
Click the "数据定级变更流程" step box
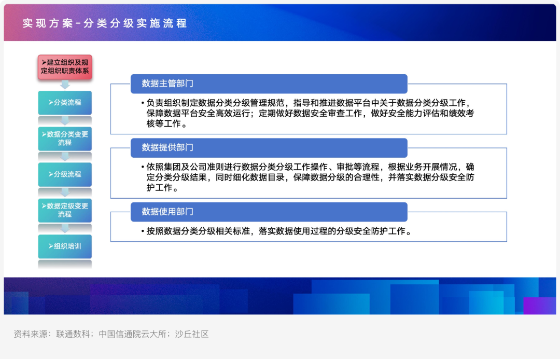pos(65,210)
